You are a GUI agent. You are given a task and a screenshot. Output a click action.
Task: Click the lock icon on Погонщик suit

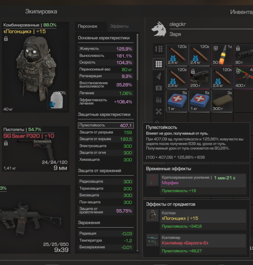point(6,39)
